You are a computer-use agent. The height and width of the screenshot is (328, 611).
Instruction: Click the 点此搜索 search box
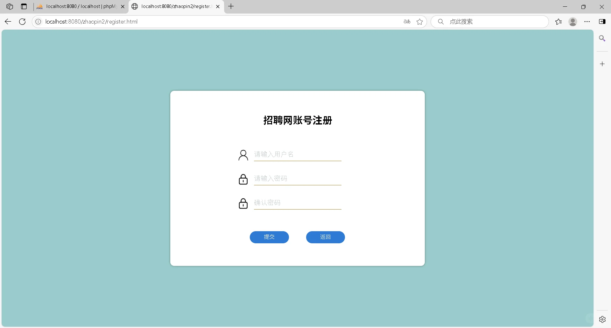click(x=490, y=22)
